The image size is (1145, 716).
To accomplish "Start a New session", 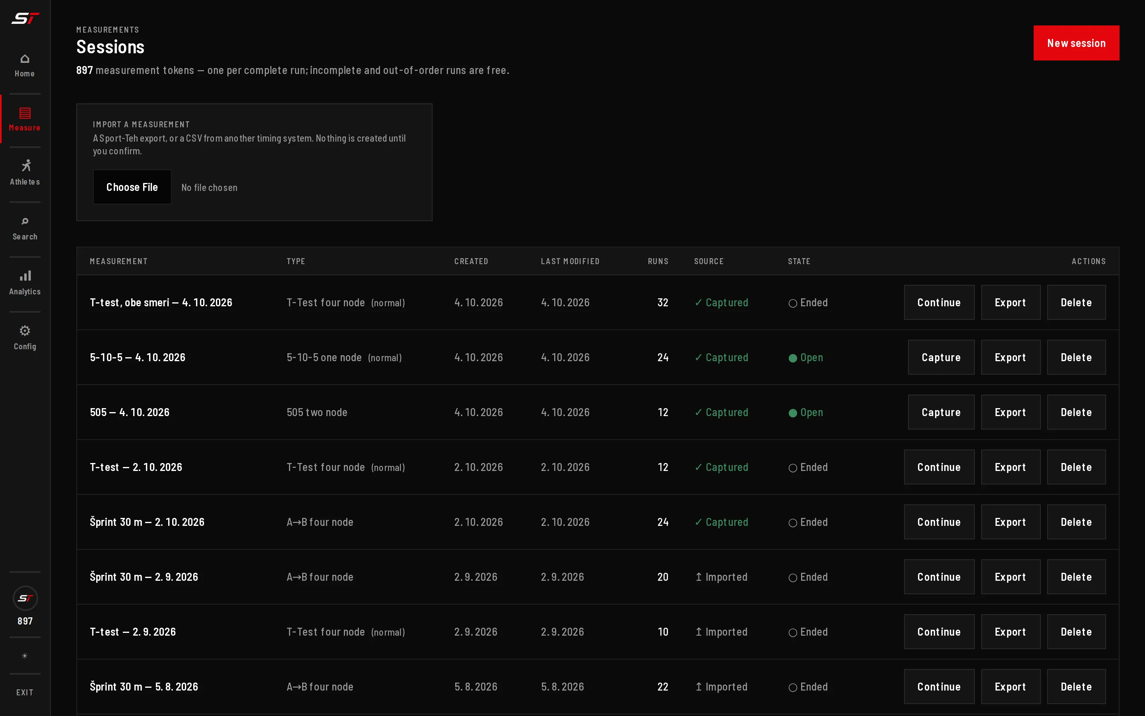I will point(1076,43).
